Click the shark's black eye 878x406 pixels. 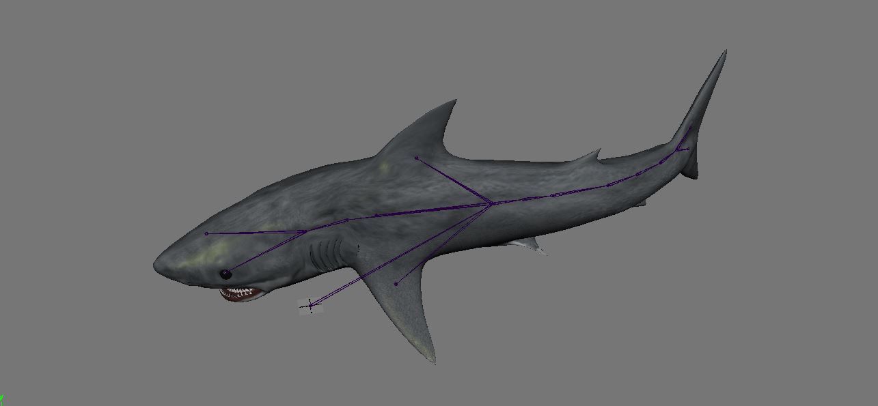pyautogui.click(x=225, y=274)
